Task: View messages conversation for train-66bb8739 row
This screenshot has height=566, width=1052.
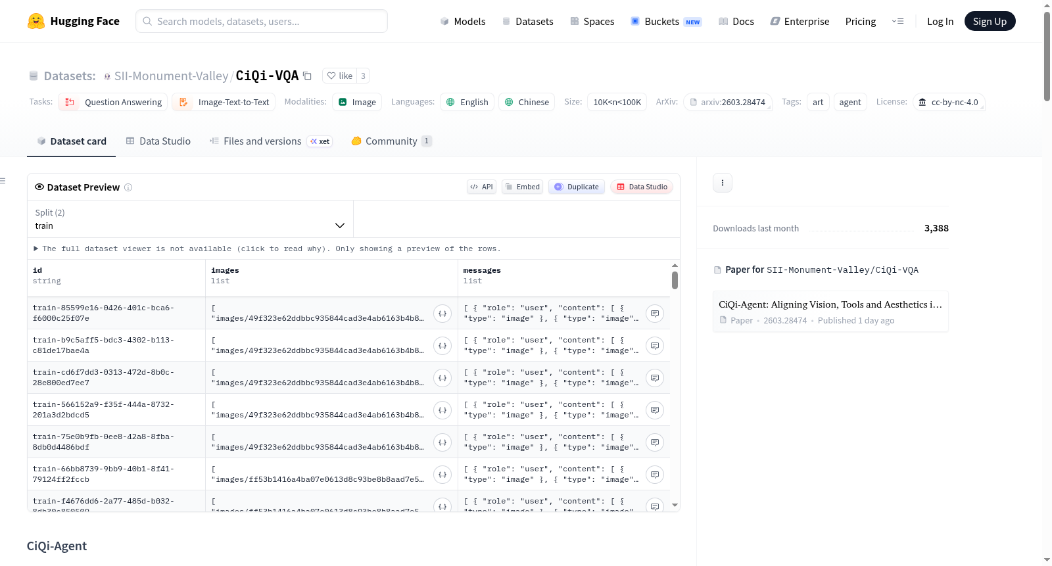Action: [655, 475]
